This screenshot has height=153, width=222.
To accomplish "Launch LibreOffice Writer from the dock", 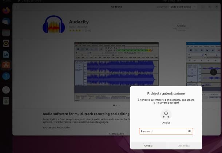I will point(6,55).
